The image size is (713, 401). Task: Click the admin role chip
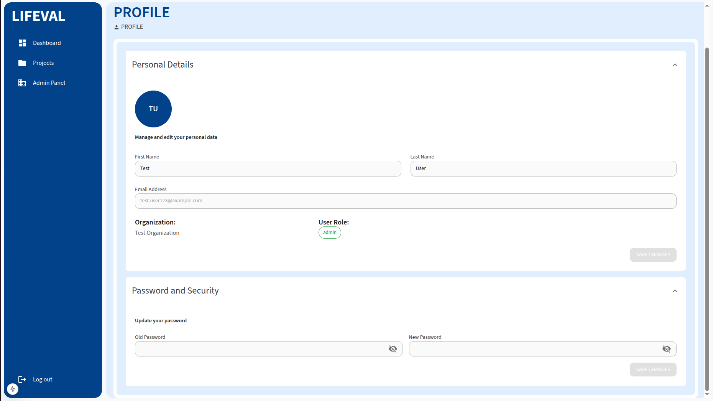tap(330, 233)
